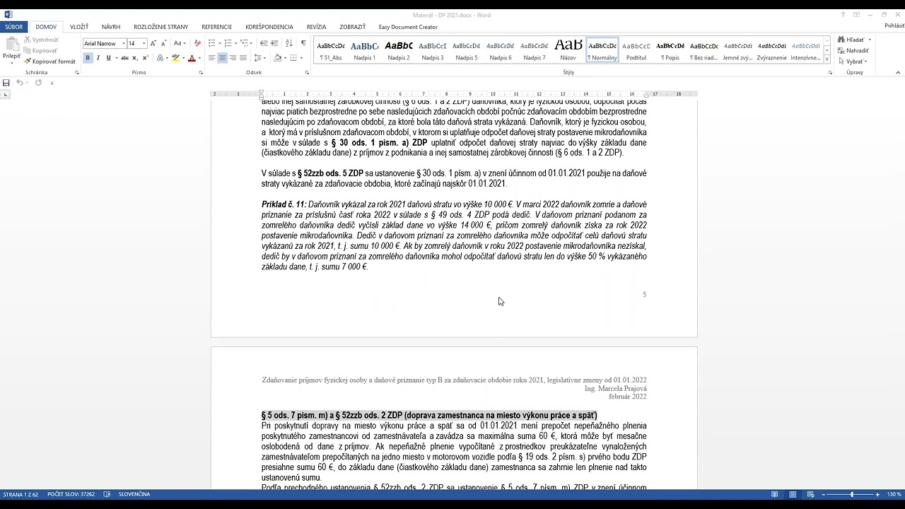
Task: Toggle center alignment
Action: pyautogui.click(x=222, y=58)
